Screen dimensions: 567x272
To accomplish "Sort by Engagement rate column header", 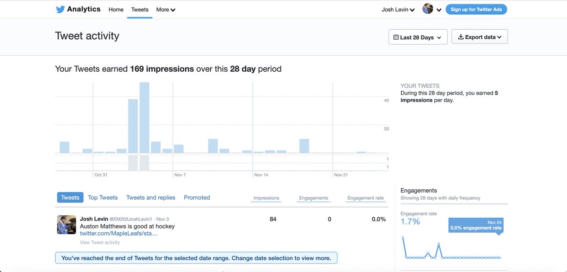I will point(365,198).
